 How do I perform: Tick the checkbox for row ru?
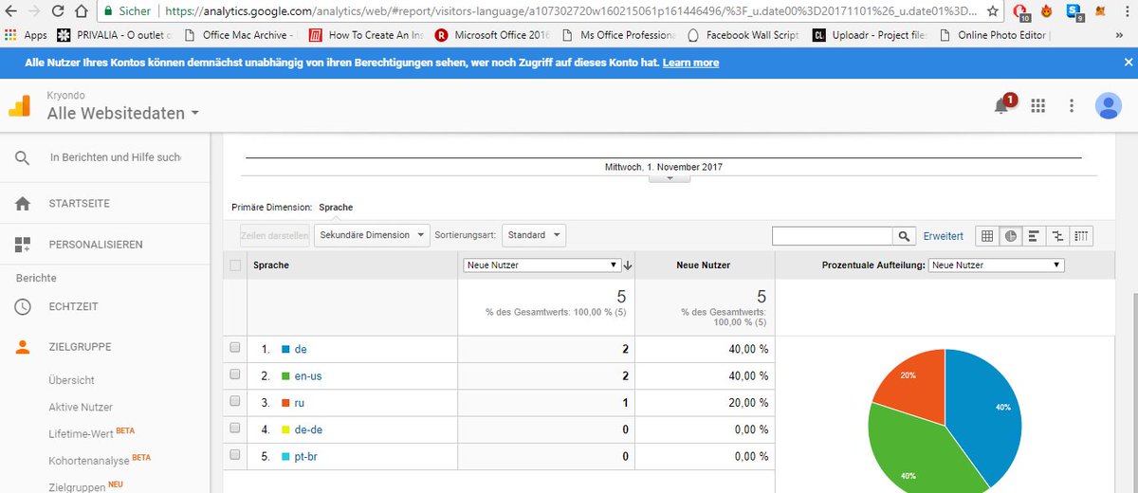click(x=235, y=402)
